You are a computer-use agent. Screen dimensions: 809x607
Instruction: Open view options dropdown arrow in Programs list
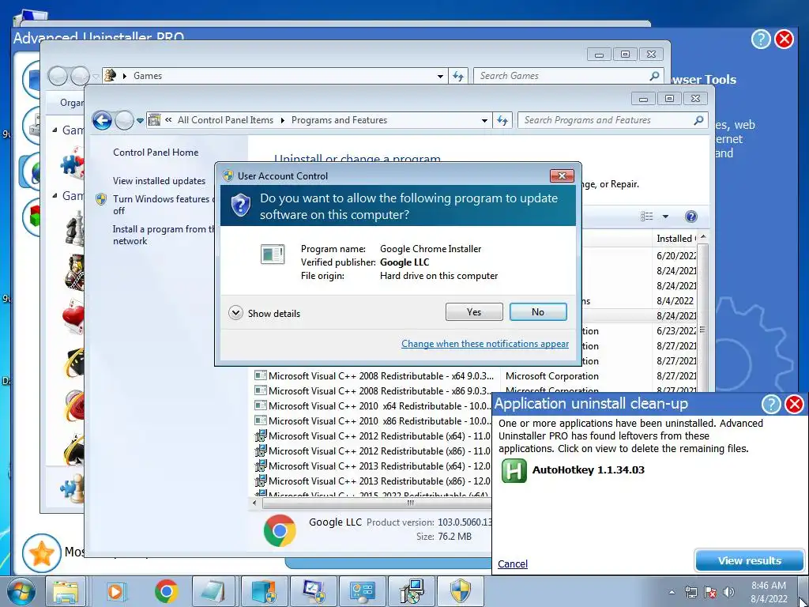pyautogui.click(x=665, y=217)
